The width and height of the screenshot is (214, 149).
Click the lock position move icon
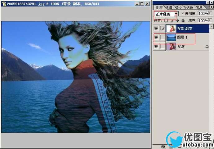(x=177, y=20)
